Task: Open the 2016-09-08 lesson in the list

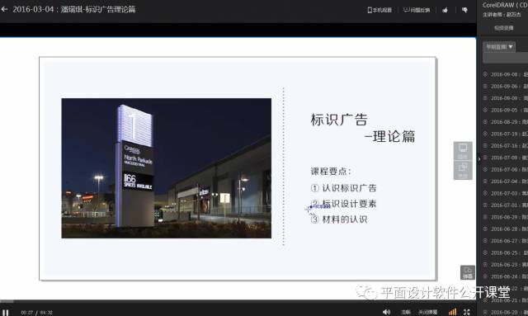Action: point(505,74)
